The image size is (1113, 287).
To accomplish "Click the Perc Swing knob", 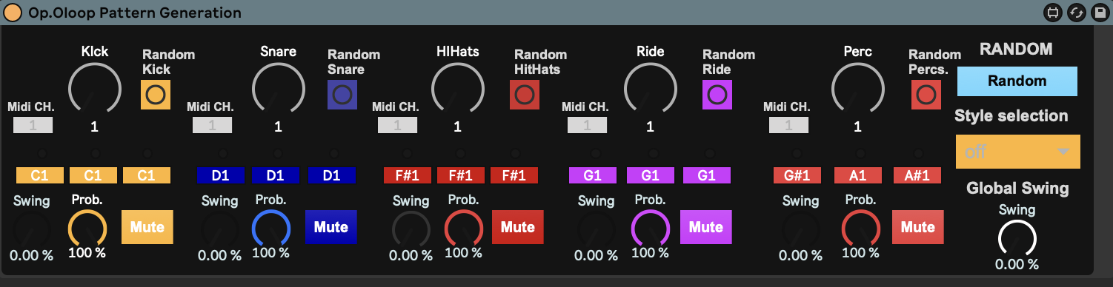I will [x=801, y=229].
